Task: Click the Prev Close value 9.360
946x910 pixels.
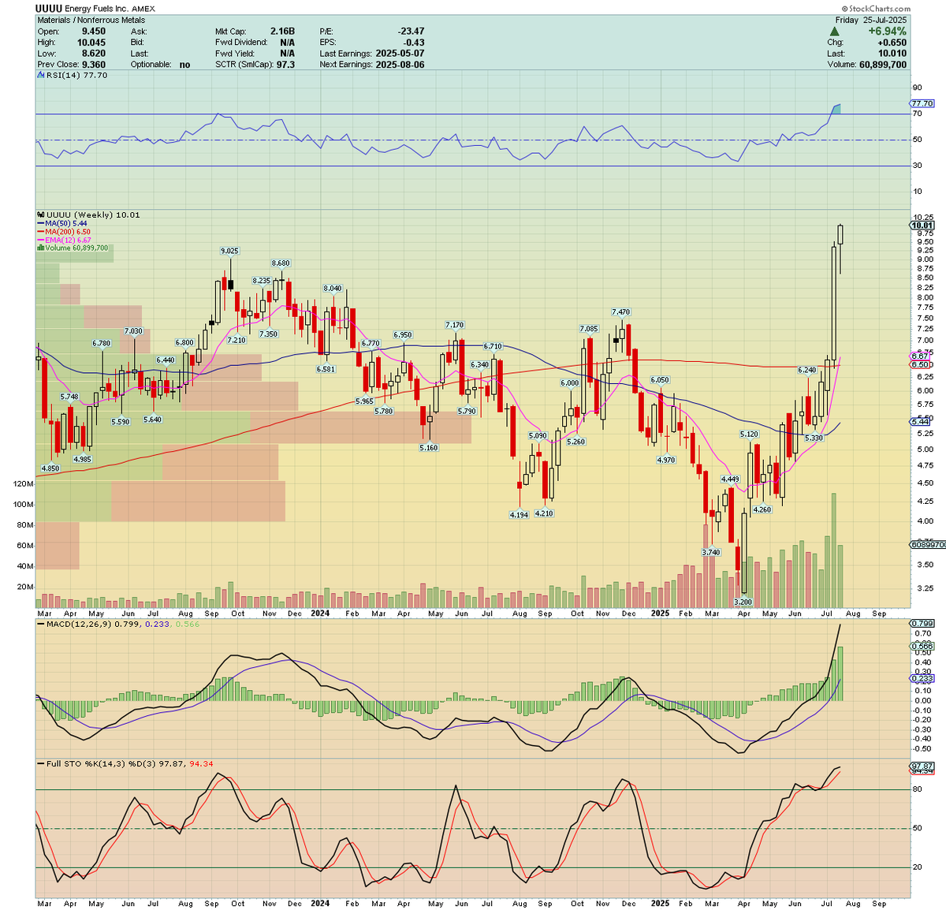Action: [x=94, y=65]
